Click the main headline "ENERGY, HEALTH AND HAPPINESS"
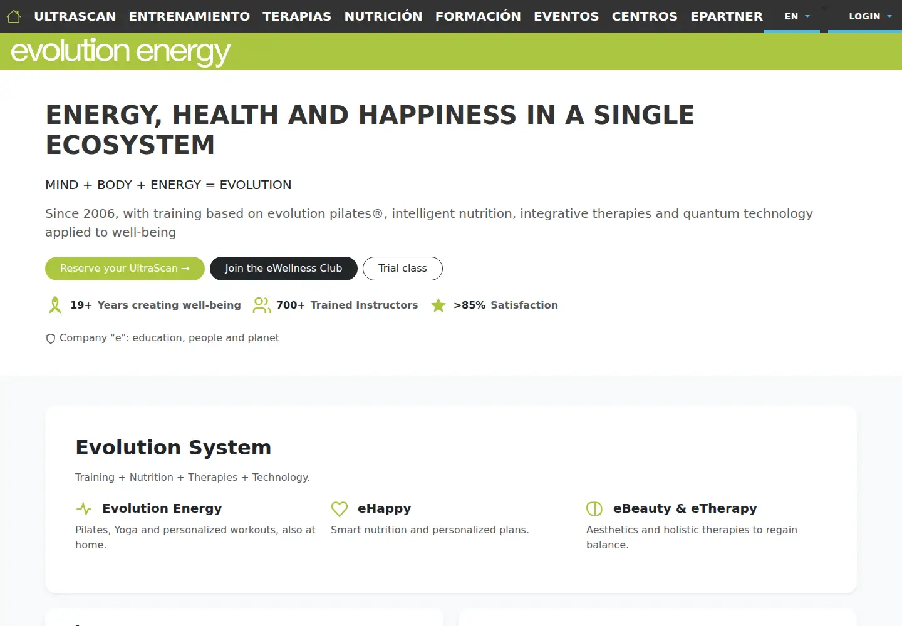Viewport: 902px width, 626px height. point(370,130)
